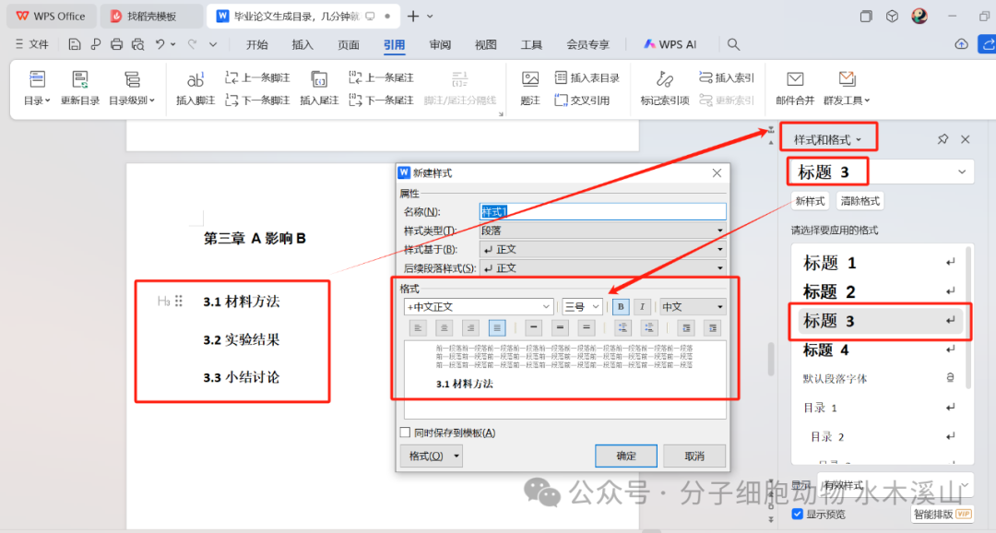Switch to 找稻壳模板 tab
Image resolution: width=996 pixels, height=533 pixels.
(x=151, y=17)
